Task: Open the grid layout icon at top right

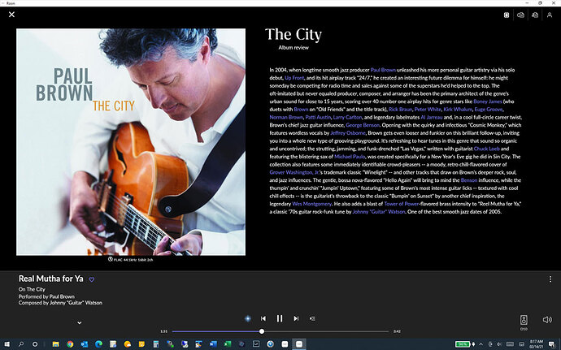Action: coord(507,15)
